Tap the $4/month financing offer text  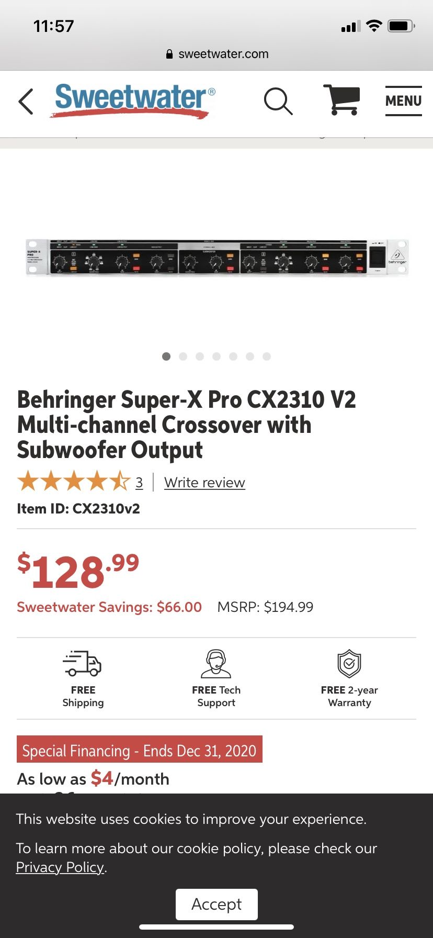pos(93,779)
